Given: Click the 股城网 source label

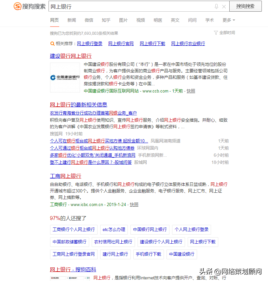Looking at the screenshot, I should click(141, 162).
